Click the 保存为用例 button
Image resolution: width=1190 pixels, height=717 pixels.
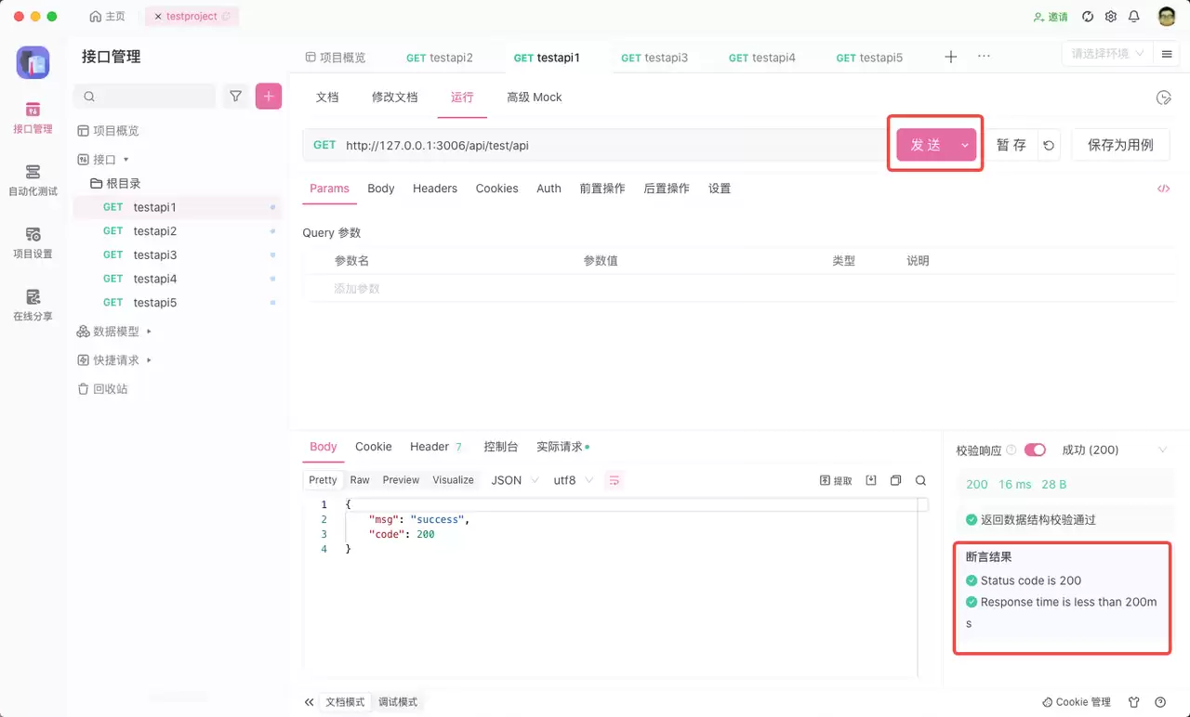(1120, 145)
